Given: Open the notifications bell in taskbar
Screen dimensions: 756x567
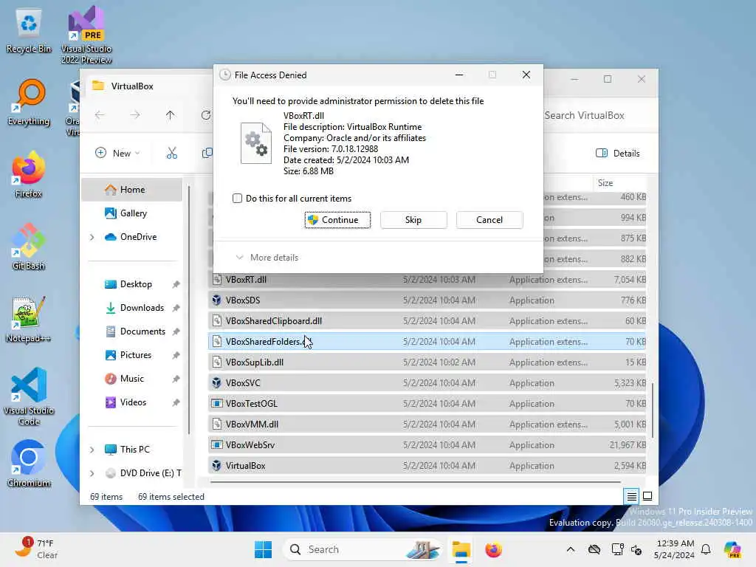Looking at the screenshot, I should click(x=706, y=549).
